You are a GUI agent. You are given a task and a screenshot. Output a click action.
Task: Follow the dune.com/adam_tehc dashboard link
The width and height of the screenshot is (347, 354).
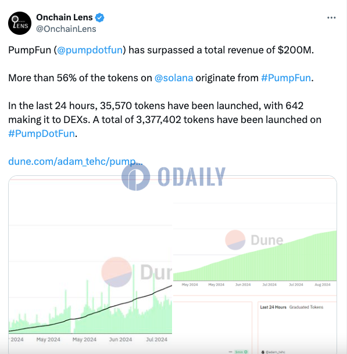click(76, 161)
